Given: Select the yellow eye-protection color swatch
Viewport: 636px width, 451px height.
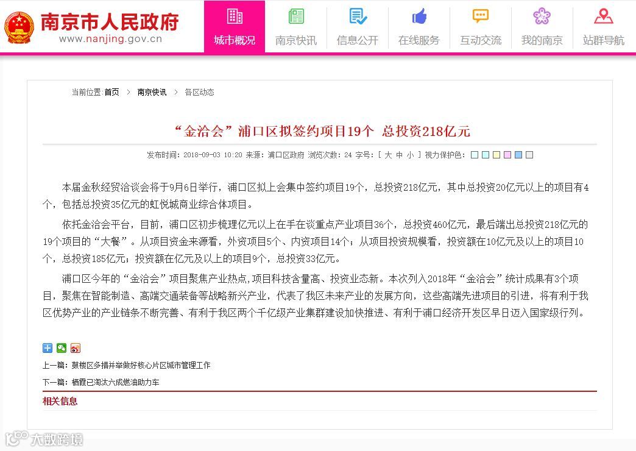Looking at the screenshot, I should pyautogui.click(x=496, y=155).
